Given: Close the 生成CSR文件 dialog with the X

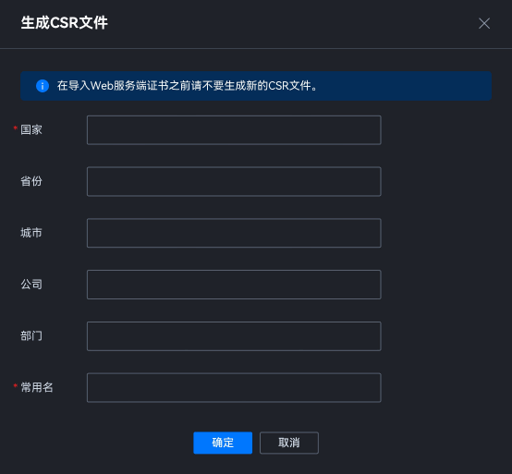Looking at the screenshot, I should 484,23.
